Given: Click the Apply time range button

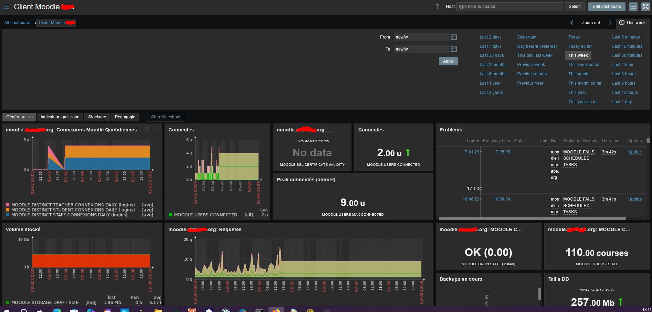Looking at the screenshot, I should [x=448, y=61].
